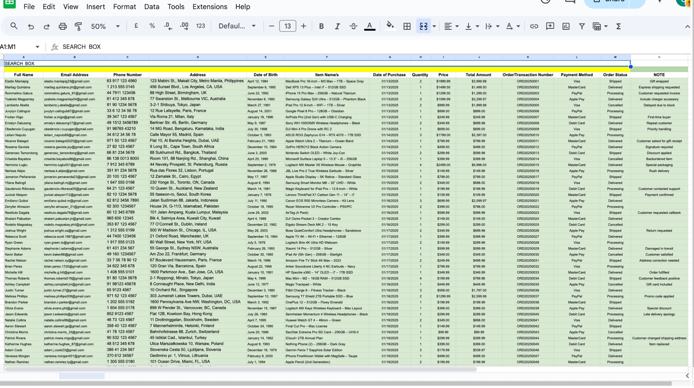Open the Extensions menu

coord(210,7)
